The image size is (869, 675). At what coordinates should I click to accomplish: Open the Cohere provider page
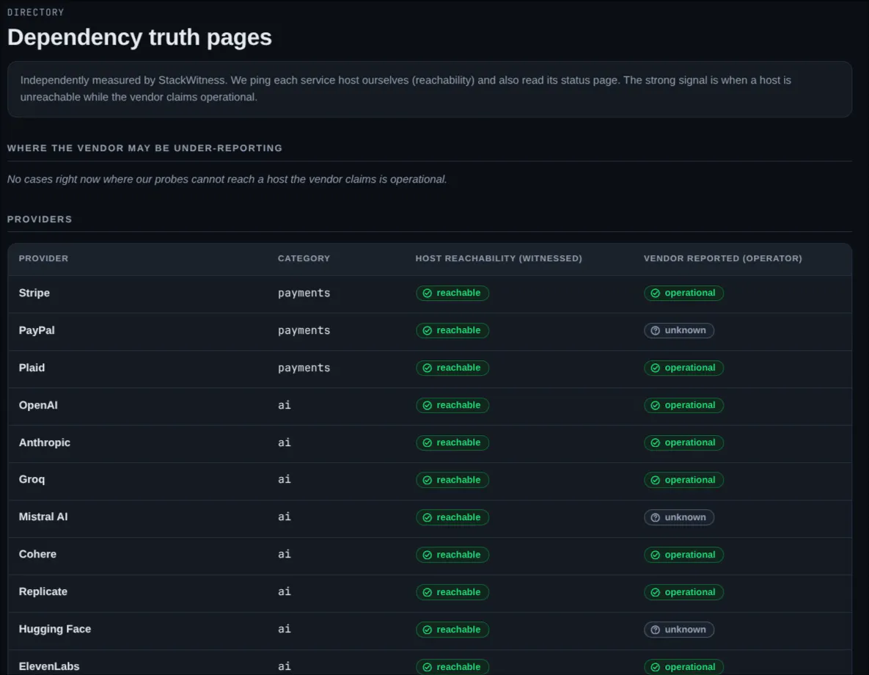click(x=37, y=555)
